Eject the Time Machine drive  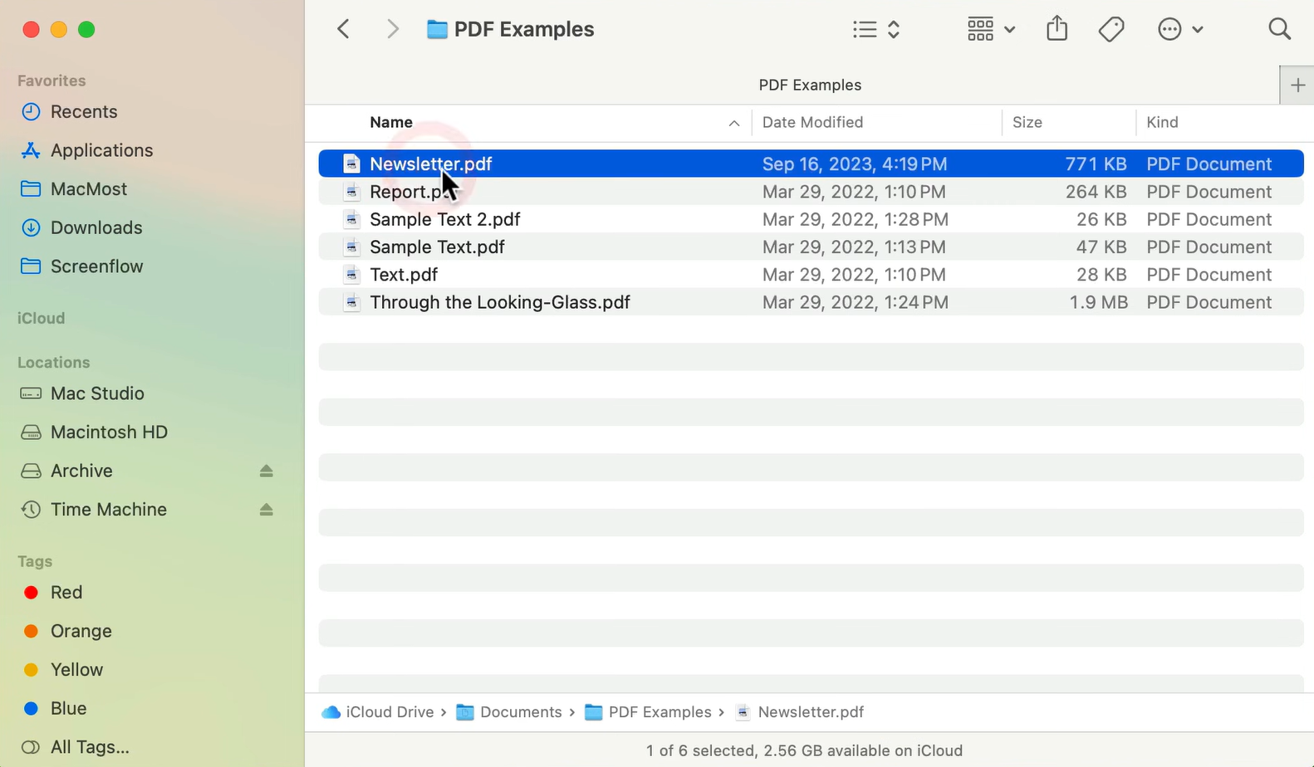tap(266, 510)
